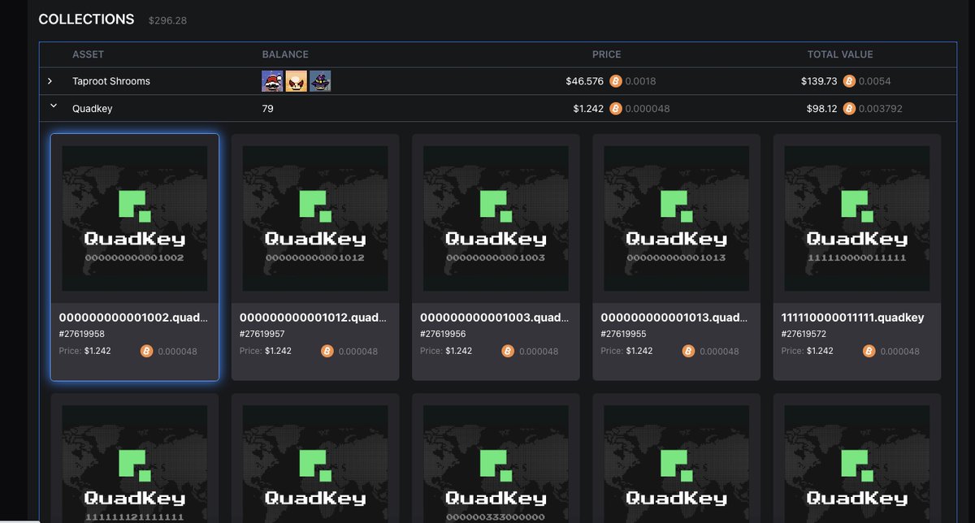Click title 111110000011111.quadkey
Screen dimensions: 975x523
852,318
